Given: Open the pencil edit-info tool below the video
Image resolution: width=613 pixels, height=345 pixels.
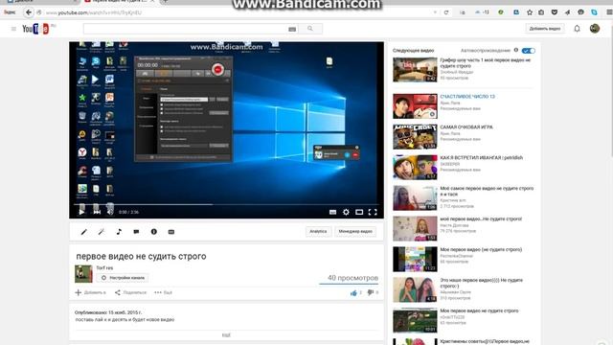Looking at the screenshot, I should click(83, 232).
